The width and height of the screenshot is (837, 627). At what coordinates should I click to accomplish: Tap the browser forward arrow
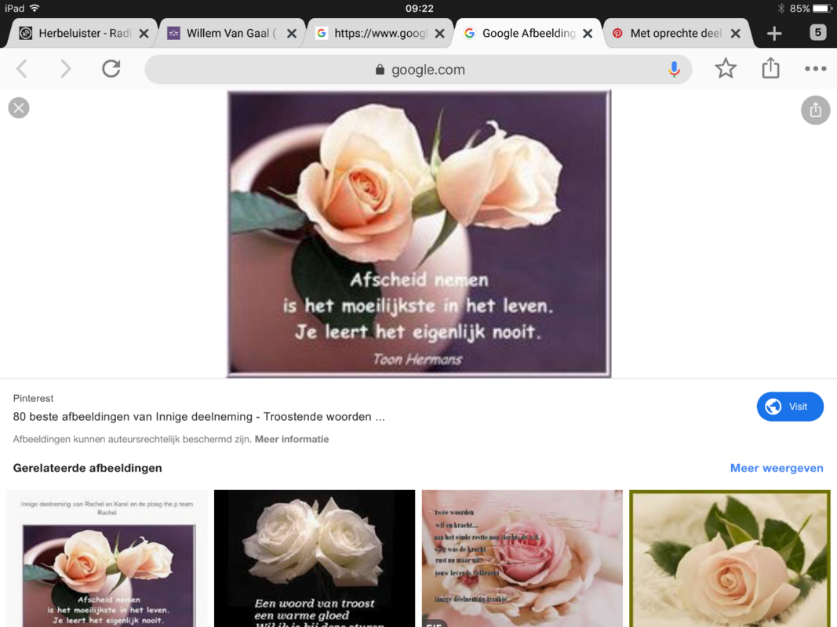[66, 69]
